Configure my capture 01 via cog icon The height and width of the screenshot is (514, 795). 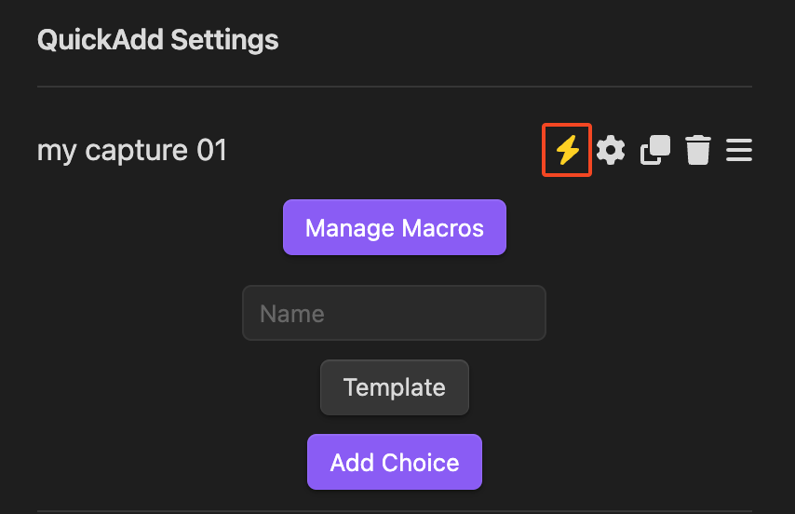click(x=611, y=150)
